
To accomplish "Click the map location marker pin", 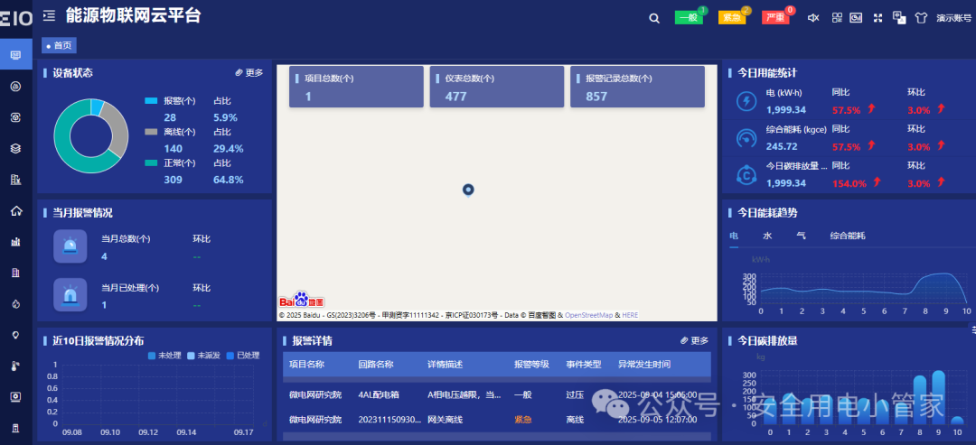I will pos(469,190).
